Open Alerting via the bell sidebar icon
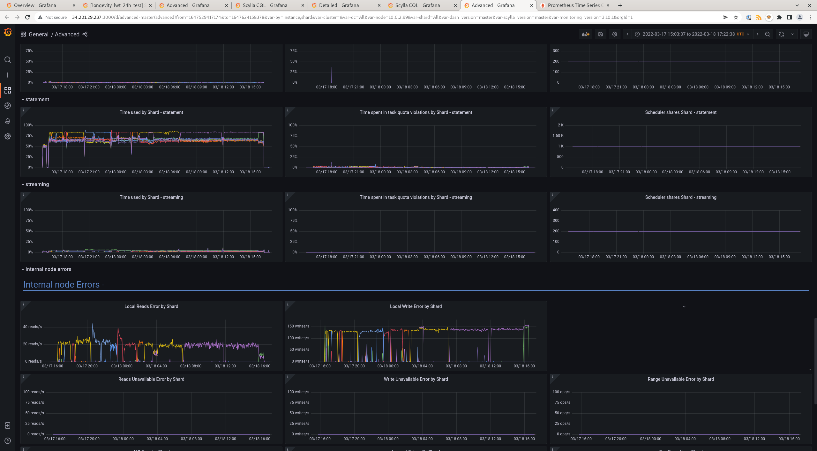This screenshot has height=451, width=817. coord(8,121)
